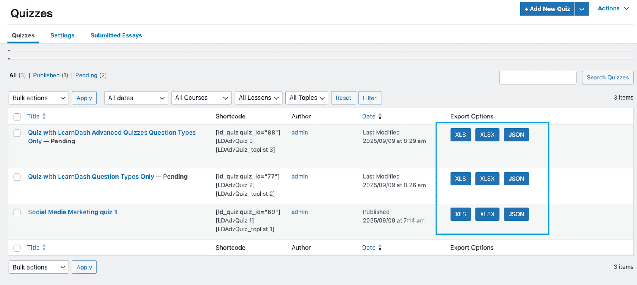Click the sort arrows beside the bottom Title header
This screenshot has height=285, width=637.
[44, 247]
